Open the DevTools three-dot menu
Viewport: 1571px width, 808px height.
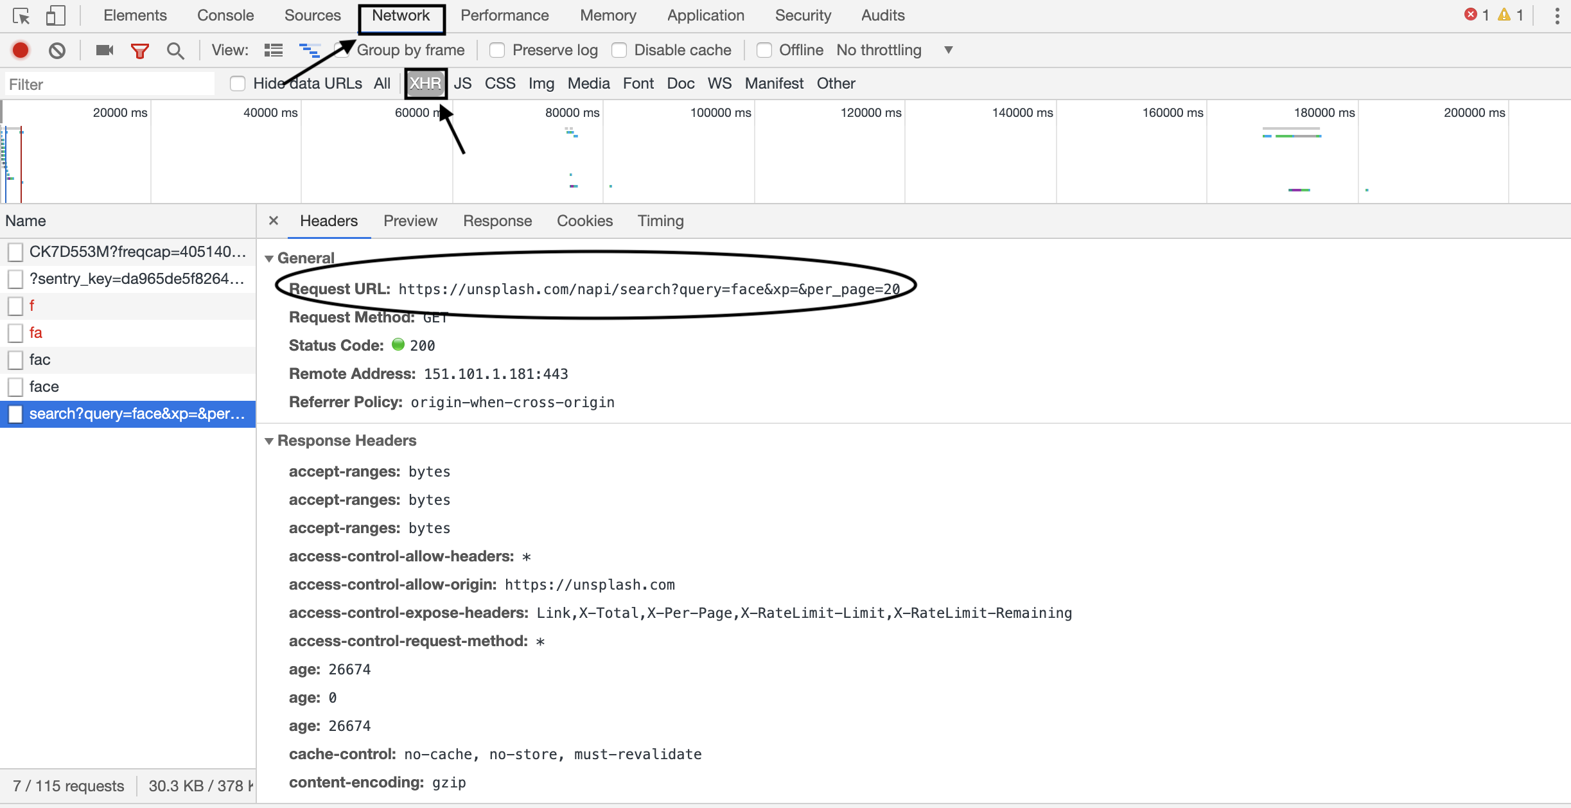click(x=1557, y=16)
